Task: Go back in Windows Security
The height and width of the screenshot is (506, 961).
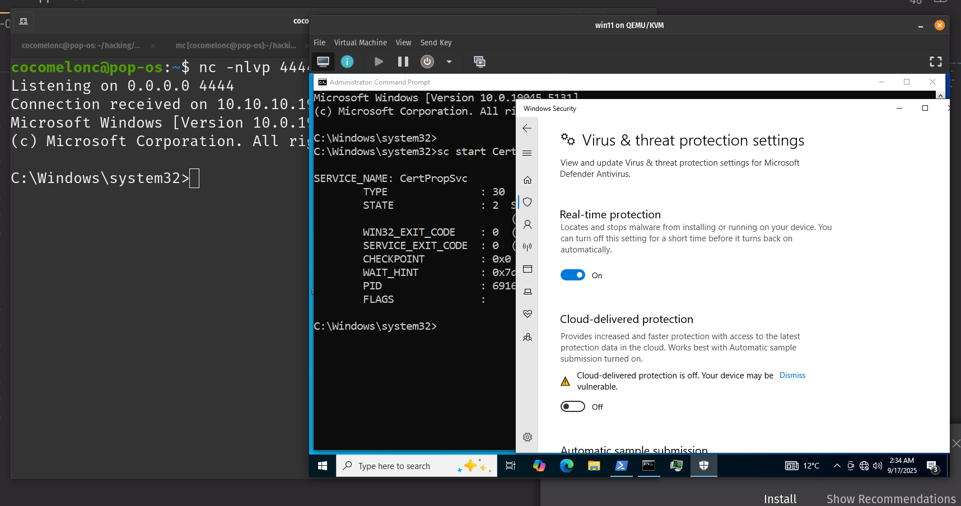Action: [527, 128]
